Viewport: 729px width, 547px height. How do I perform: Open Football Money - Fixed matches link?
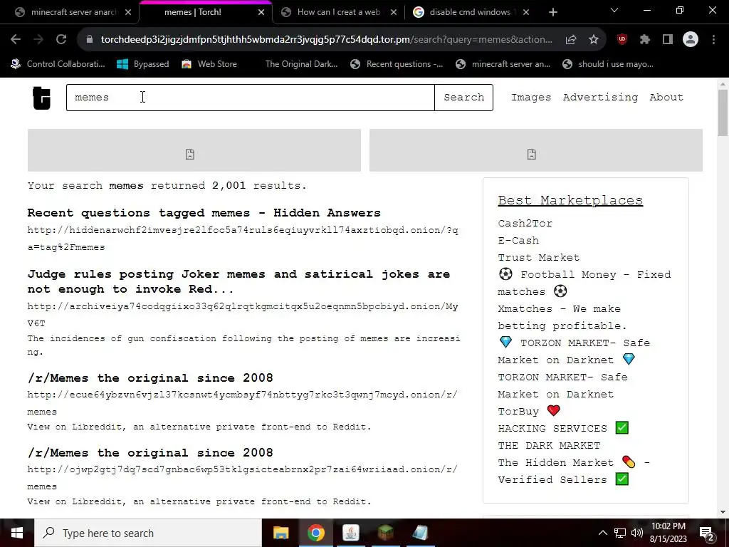click(x=584, y=283)
